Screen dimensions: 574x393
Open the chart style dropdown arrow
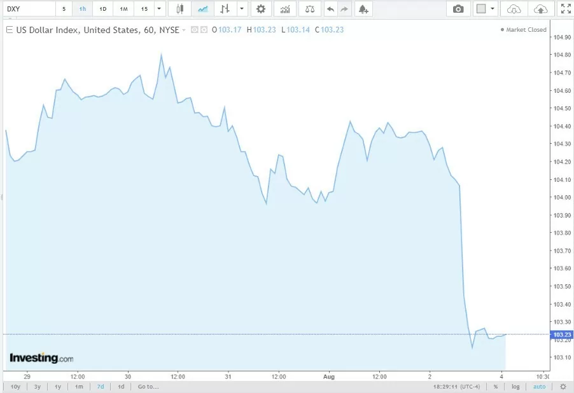242,9
